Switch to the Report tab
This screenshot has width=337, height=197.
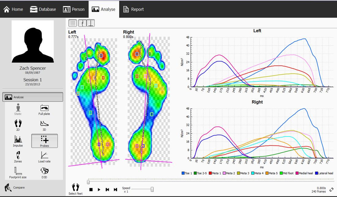[133, 9]
